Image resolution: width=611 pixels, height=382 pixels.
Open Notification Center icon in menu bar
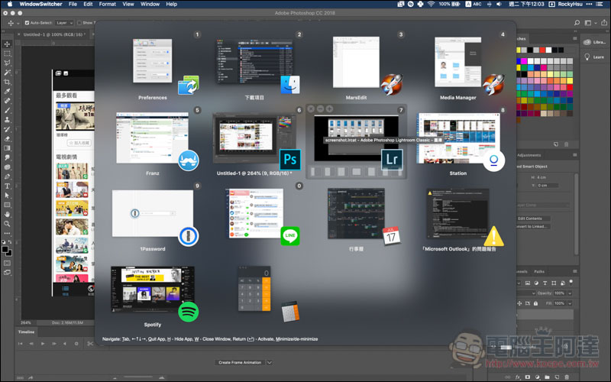600,4
